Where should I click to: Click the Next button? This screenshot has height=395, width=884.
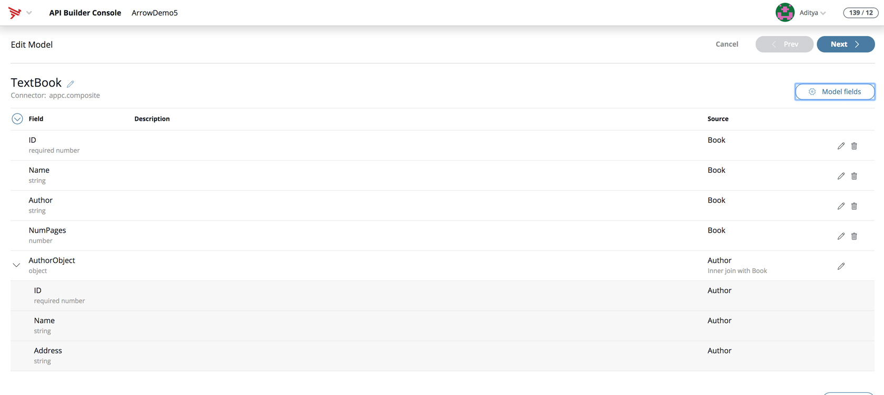coord(845,44)
